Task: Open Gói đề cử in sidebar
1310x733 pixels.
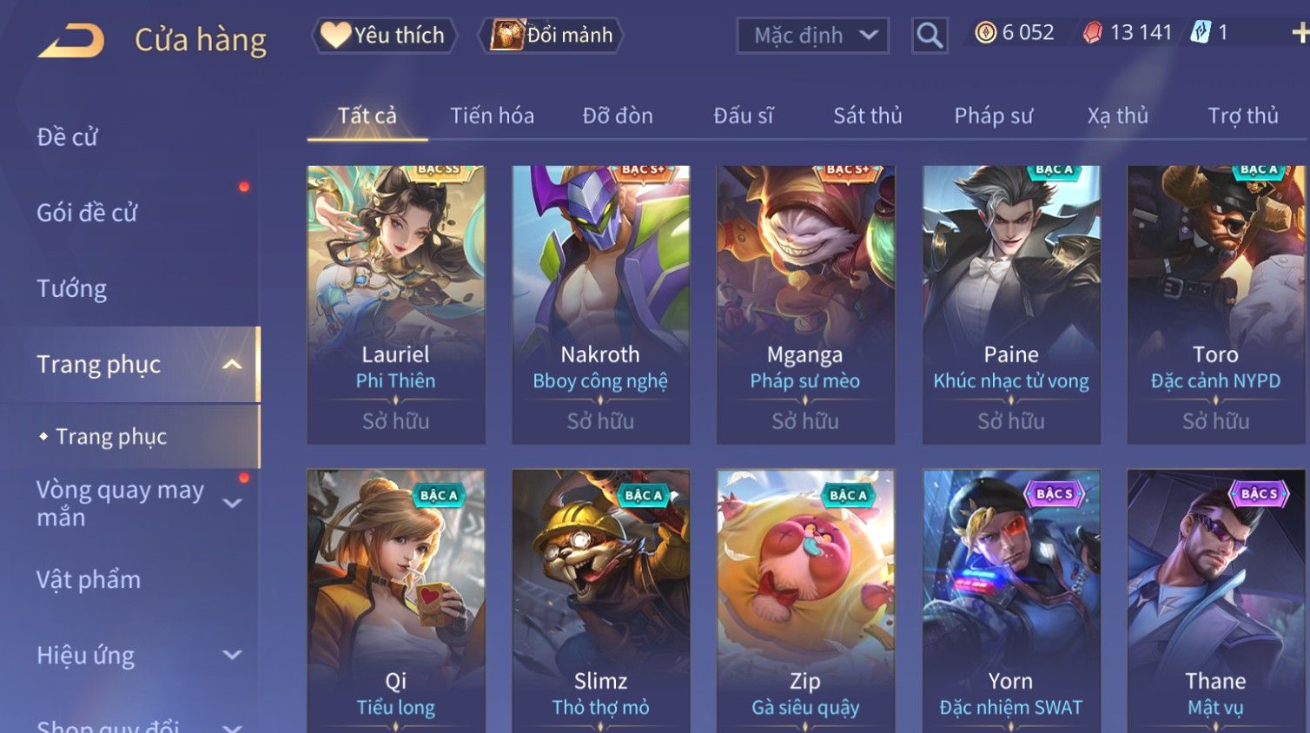Action: [87, 213]
